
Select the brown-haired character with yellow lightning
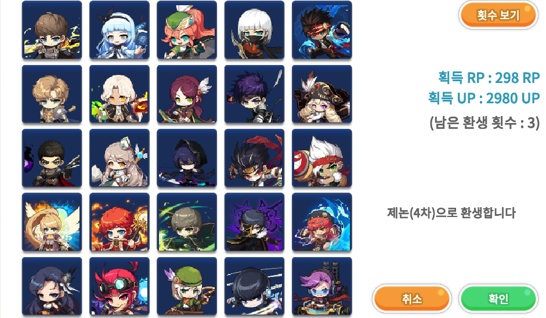pyautogui.click(x=52, y=30)
